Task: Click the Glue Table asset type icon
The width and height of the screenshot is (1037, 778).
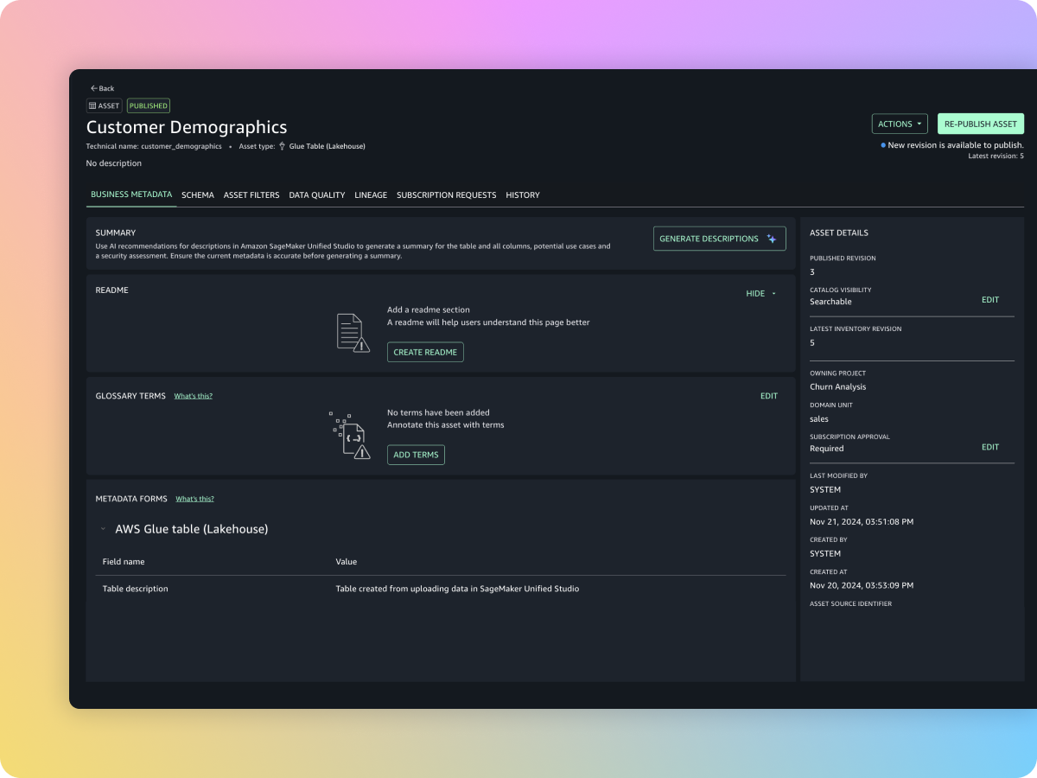Action: pyautogui.click(x=283, y=146)
